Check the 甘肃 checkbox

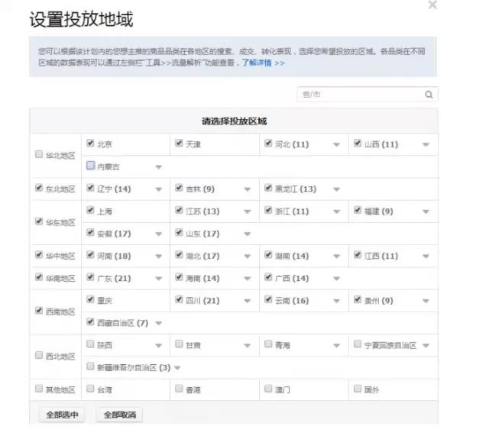179,344
